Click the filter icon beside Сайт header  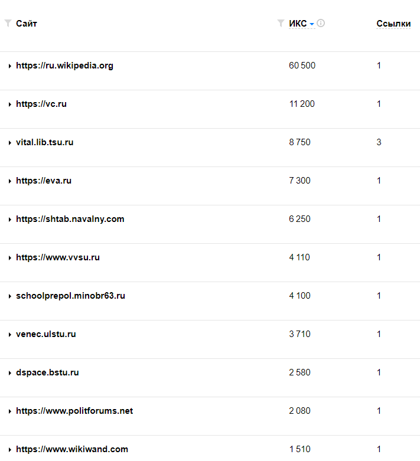click(x=8, y=24)
